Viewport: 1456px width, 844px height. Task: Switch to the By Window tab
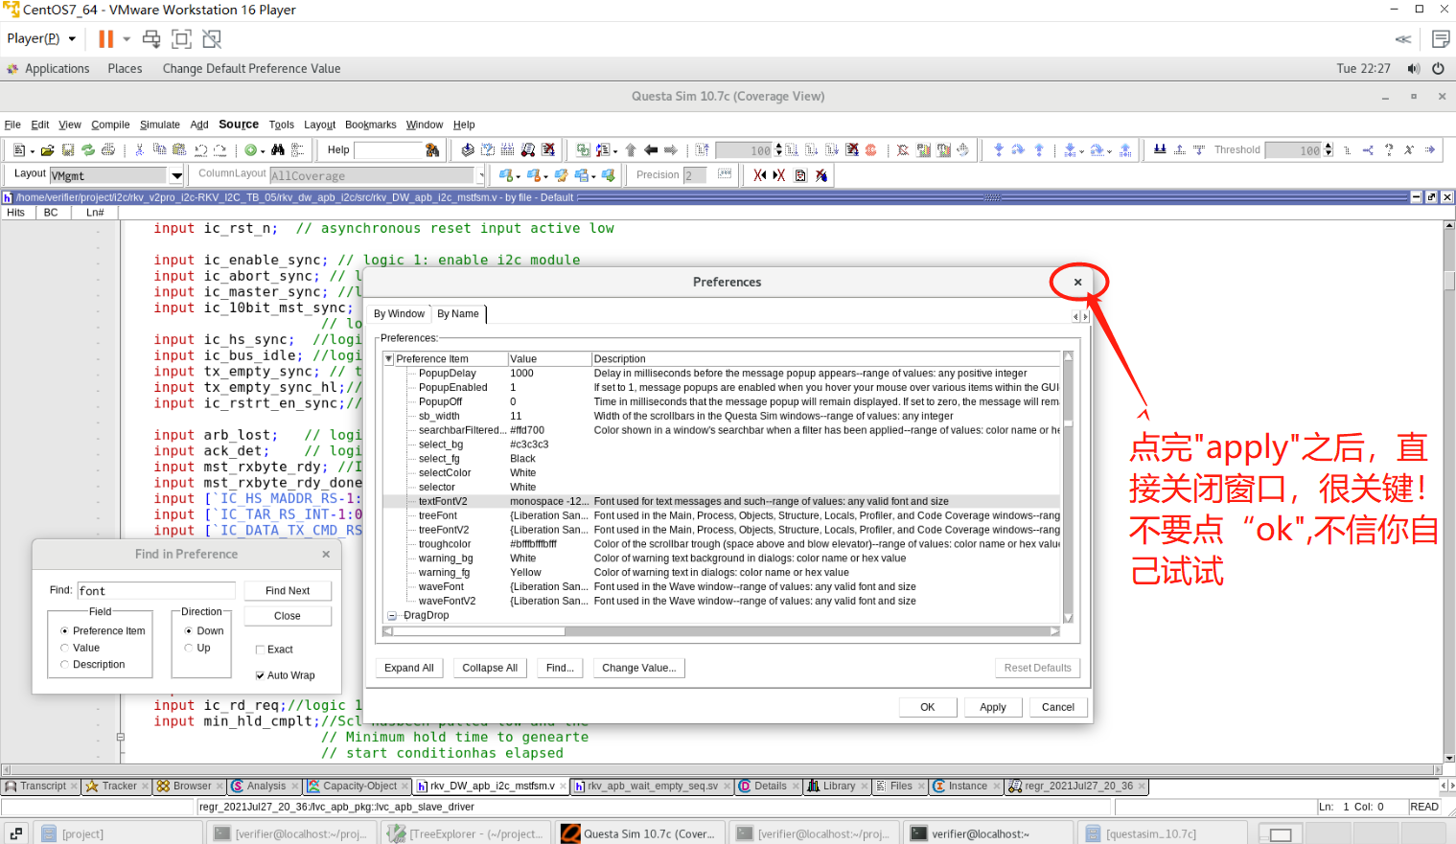[x=399, y=314]
